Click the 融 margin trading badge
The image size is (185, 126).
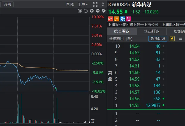coord(123,19)
